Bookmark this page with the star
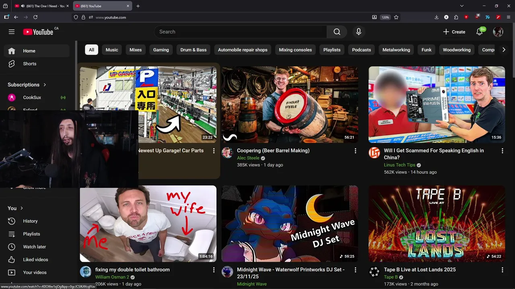515x289 pixels. [396, 17]
